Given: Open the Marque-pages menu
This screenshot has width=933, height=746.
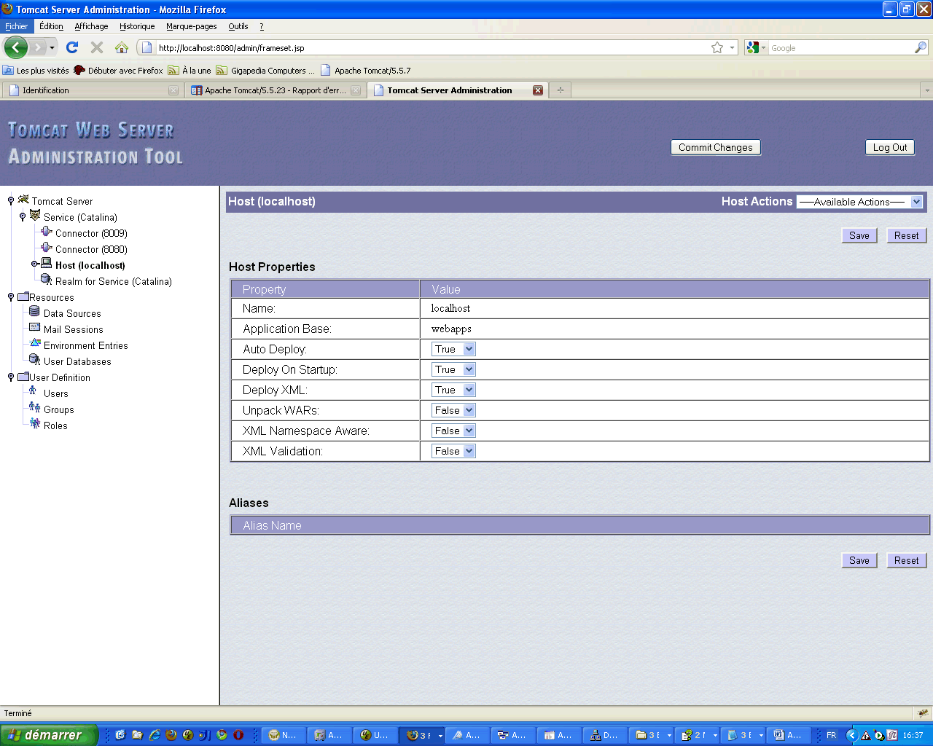Looking at the screenshot, I should (191, 26).
